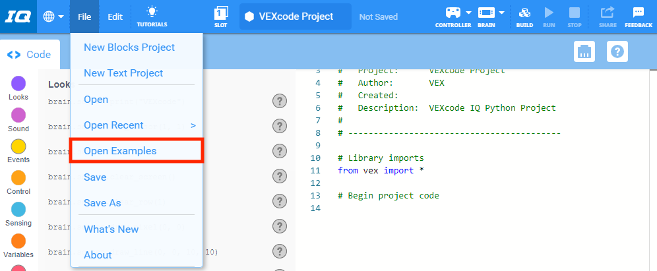Open help for the clear_row command
The image size is (657, 271).
(x=280, y=202)
